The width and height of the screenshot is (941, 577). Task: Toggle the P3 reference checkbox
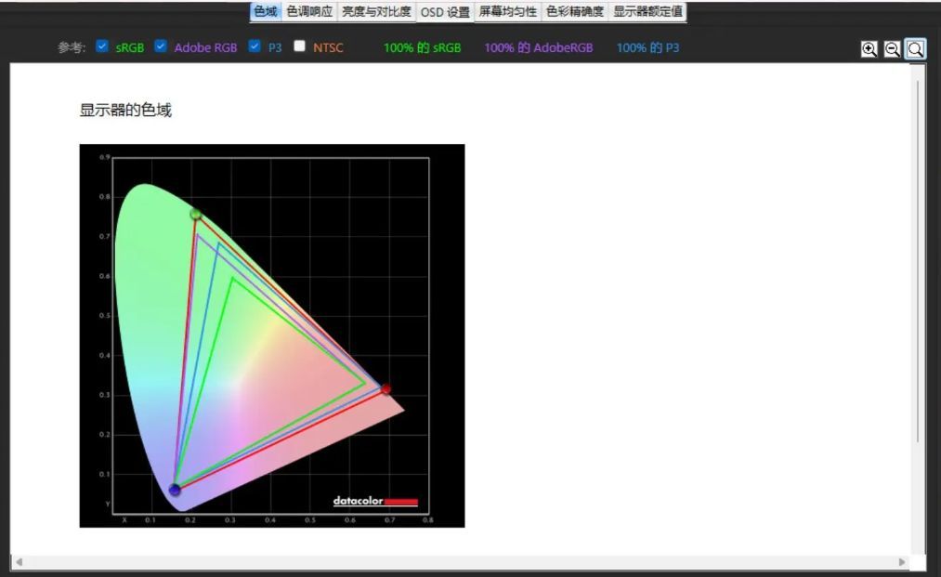tap(255, 46)
